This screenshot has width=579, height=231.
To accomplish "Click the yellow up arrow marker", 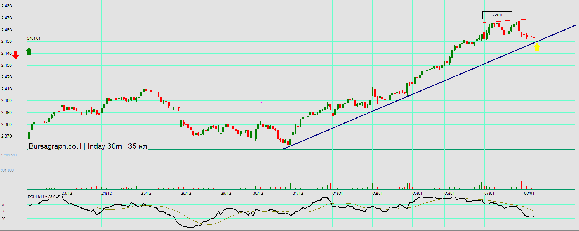I will [x=537, y=47].
